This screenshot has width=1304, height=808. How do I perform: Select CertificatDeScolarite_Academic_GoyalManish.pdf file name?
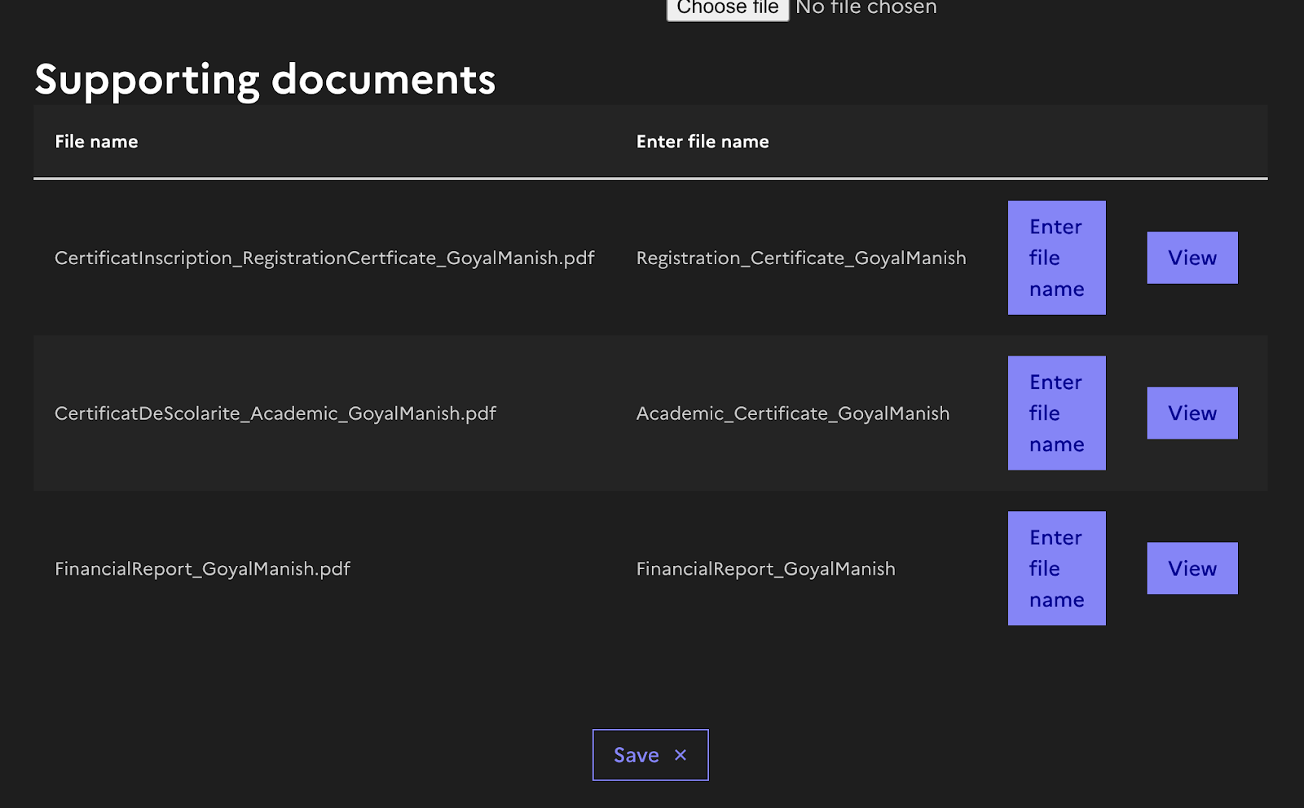click(275, 413)
